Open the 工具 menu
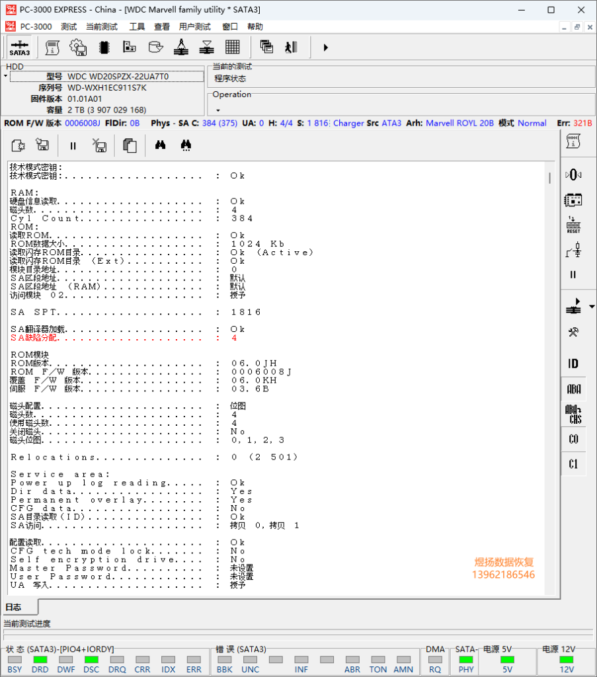597x677 pixels. [137, 26]
